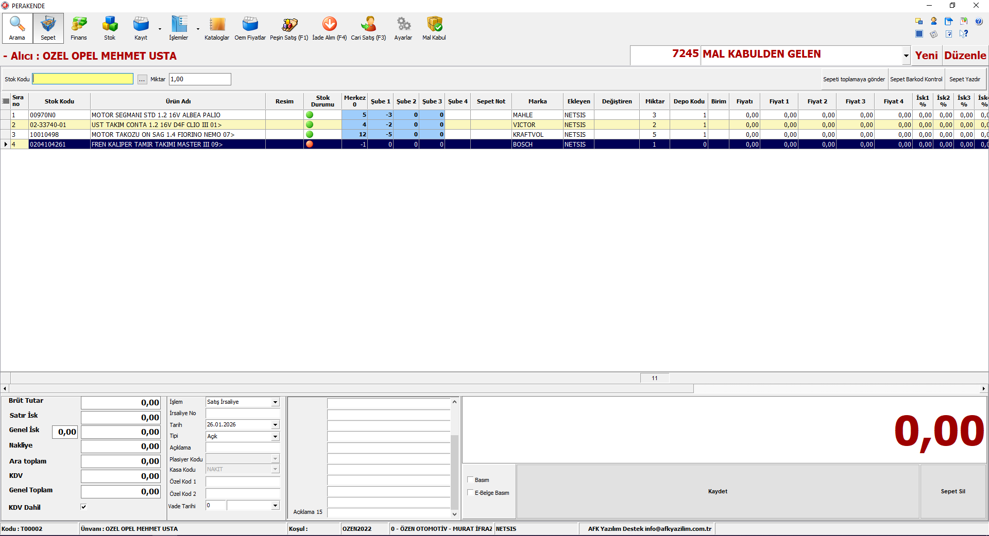Open the Arama search tool

point(17,28)
